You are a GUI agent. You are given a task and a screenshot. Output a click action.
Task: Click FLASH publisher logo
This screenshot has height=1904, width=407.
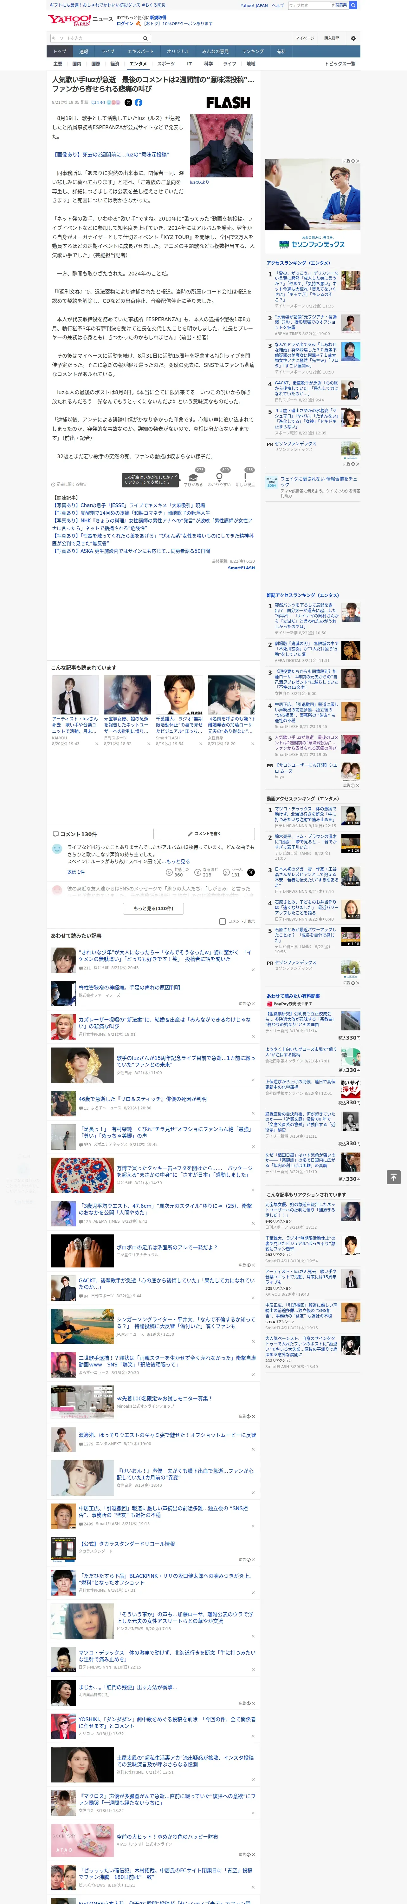coord(228,103)
